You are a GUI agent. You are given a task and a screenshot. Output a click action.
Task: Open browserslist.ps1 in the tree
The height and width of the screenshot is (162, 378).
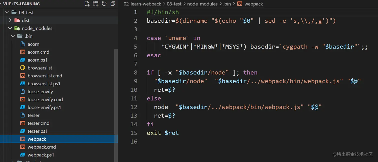pos(44,84)
